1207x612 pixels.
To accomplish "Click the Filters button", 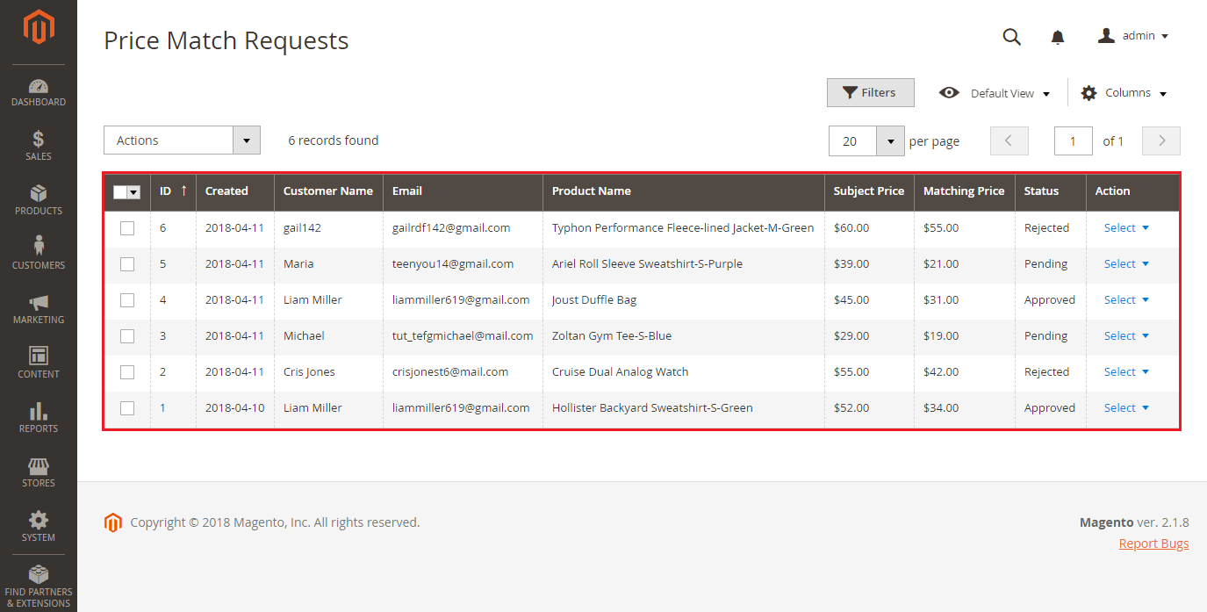I will click(x=870, y=92).
